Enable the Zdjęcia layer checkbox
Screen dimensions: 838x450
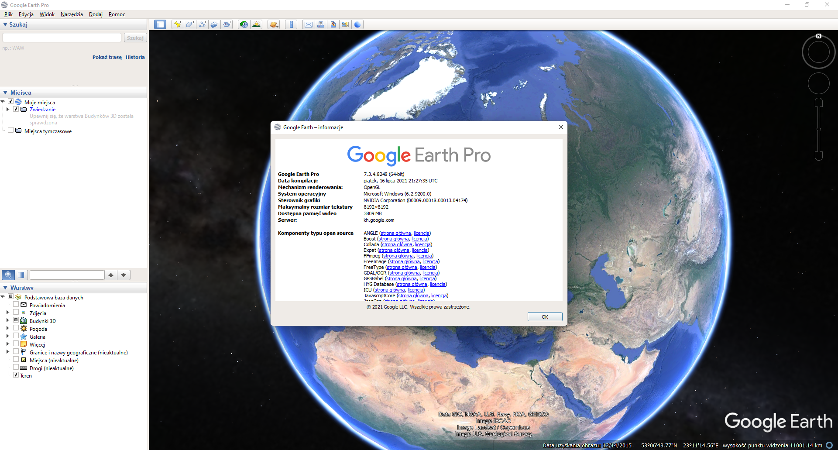point(16,313)
